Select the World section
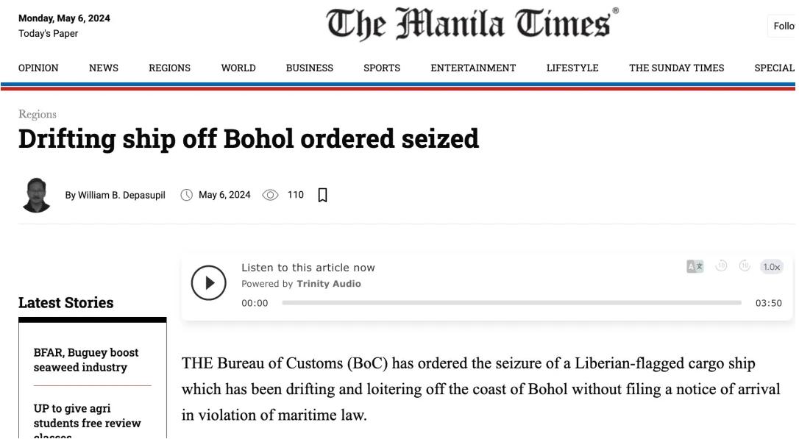The width and height of the screenshot is (799, 439). click(238, 68)
